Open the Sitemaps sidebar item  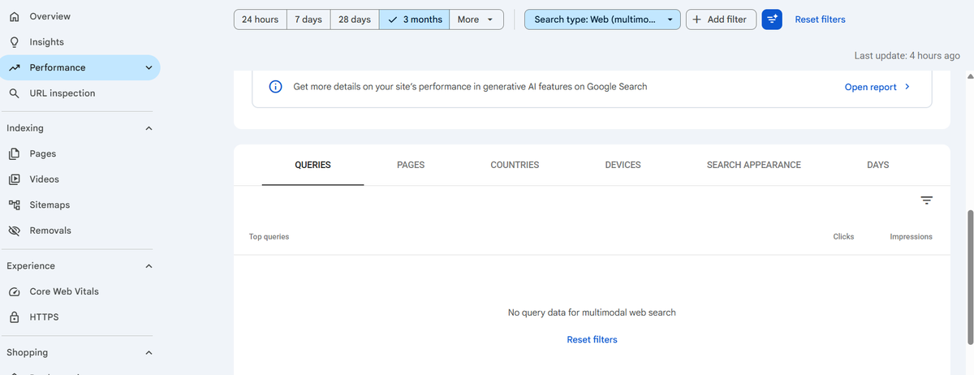pos(80,205)
